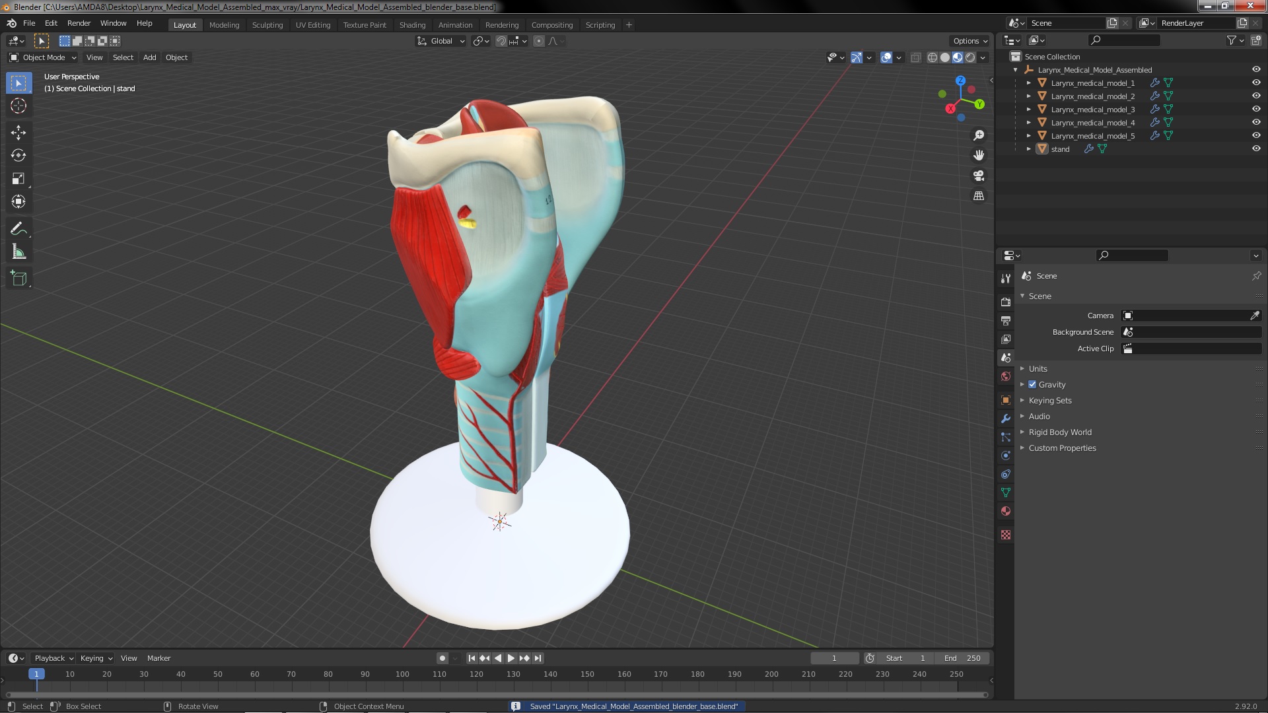Screen dimensions: 1268x713
Task: Open the Modifier wrench properties tab
Action: click(1006, 419)
